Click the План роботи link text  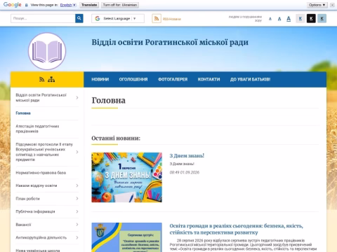[27, 199]
